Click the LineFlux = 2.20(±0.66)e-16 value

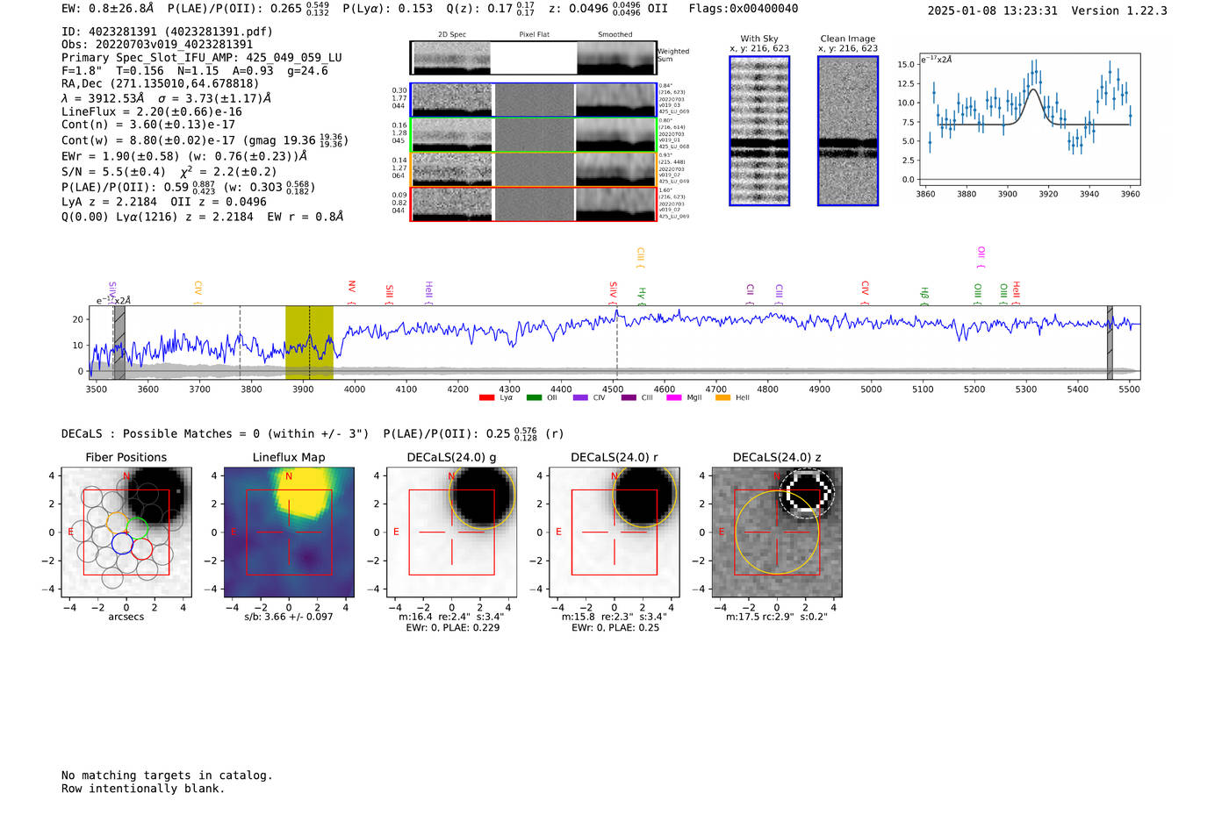coord(152,112)
